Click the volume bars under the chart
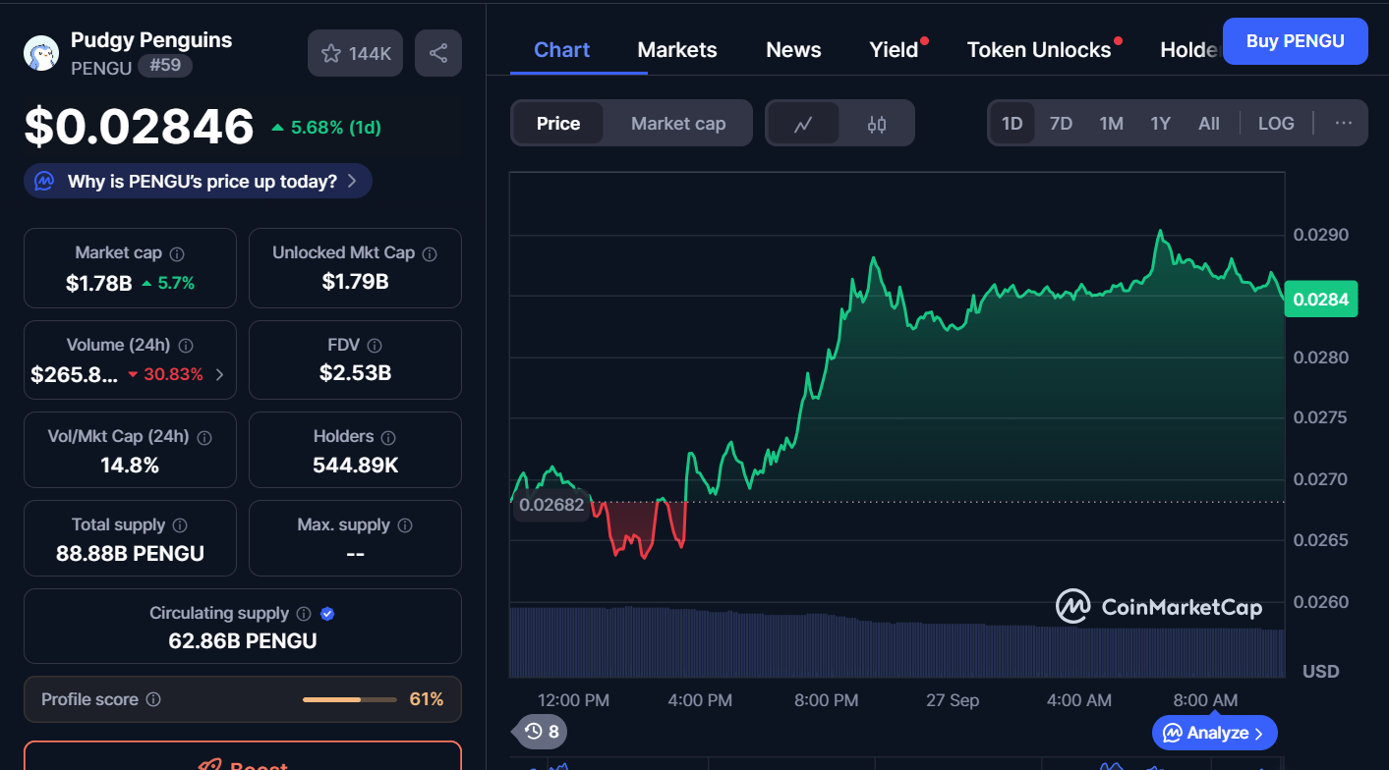Image resolution: width=1389 pixels, height=770 pixels. click(x=897, y=642)
